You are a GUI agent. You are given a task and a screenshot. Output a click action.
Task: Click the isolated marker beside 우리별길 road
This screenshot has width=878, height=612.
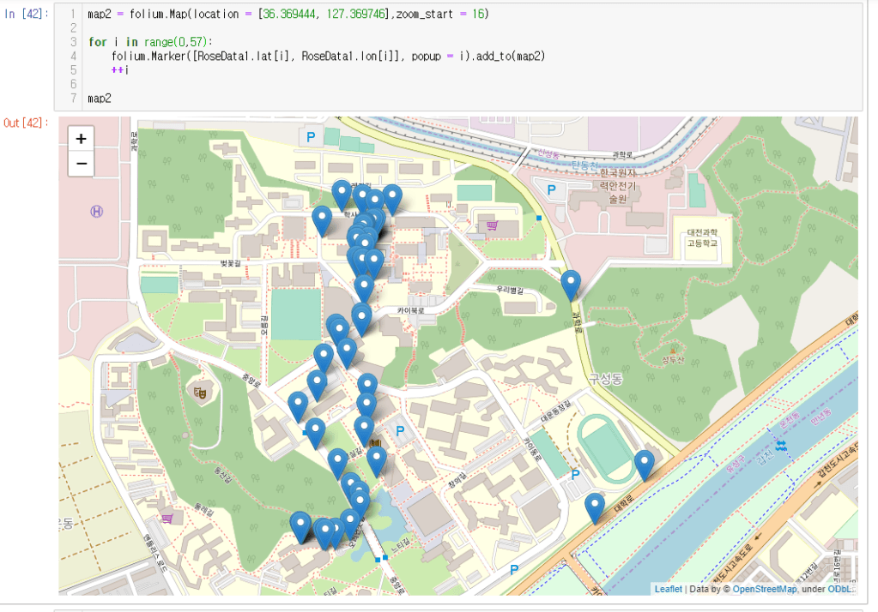[x=571, y=284]
